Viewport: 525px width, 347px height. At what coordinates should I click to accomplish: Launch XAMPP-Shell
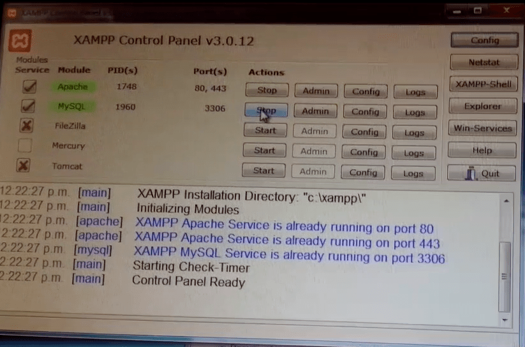[484, 84]
